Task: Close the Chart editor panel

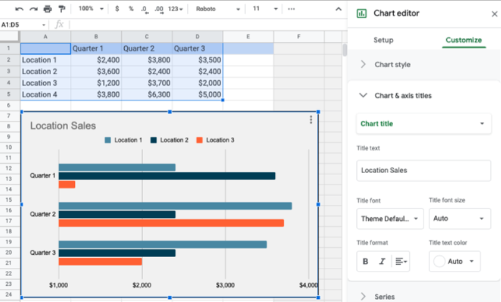Action: [495, 13]
